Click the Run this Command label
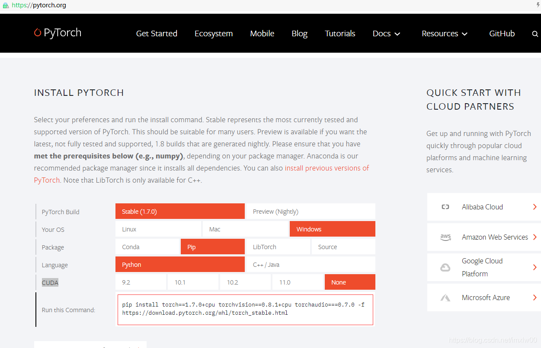The height and width of the screenshot is (348, 541). click(x=68, y=310)
